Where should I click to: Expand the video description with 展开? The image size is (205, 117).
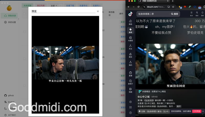179,106
